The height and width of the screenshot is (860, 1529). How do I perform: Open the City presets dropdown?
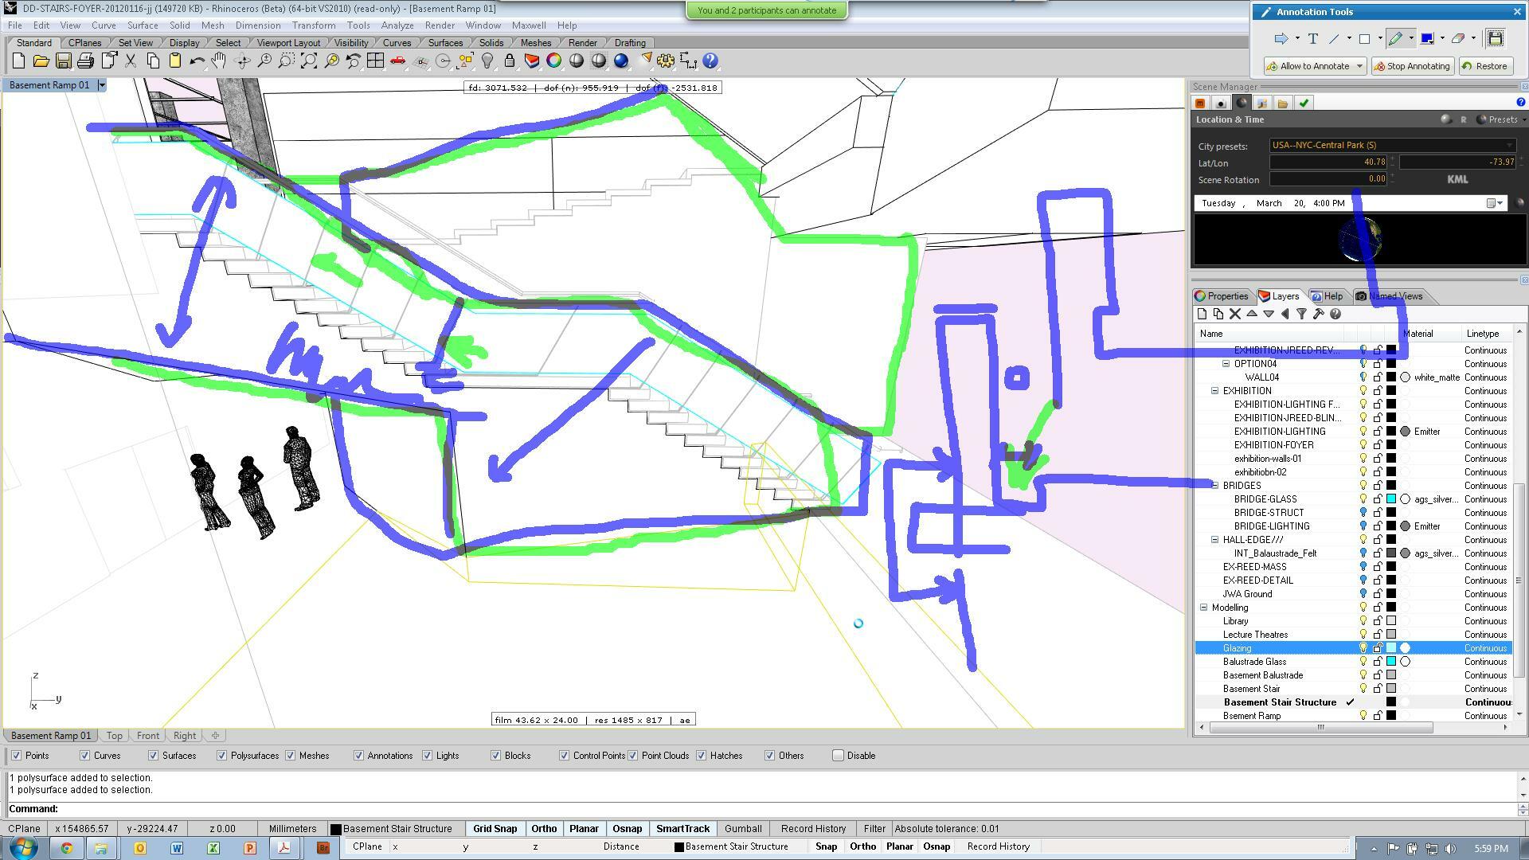(1392, 145)
